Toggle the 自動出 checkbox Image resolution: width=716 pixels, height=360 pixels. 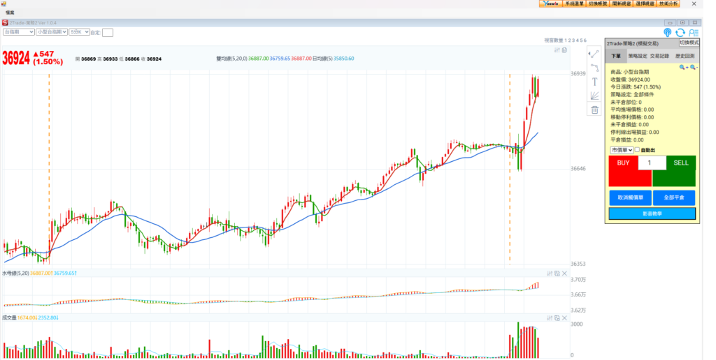pos(637,150)
